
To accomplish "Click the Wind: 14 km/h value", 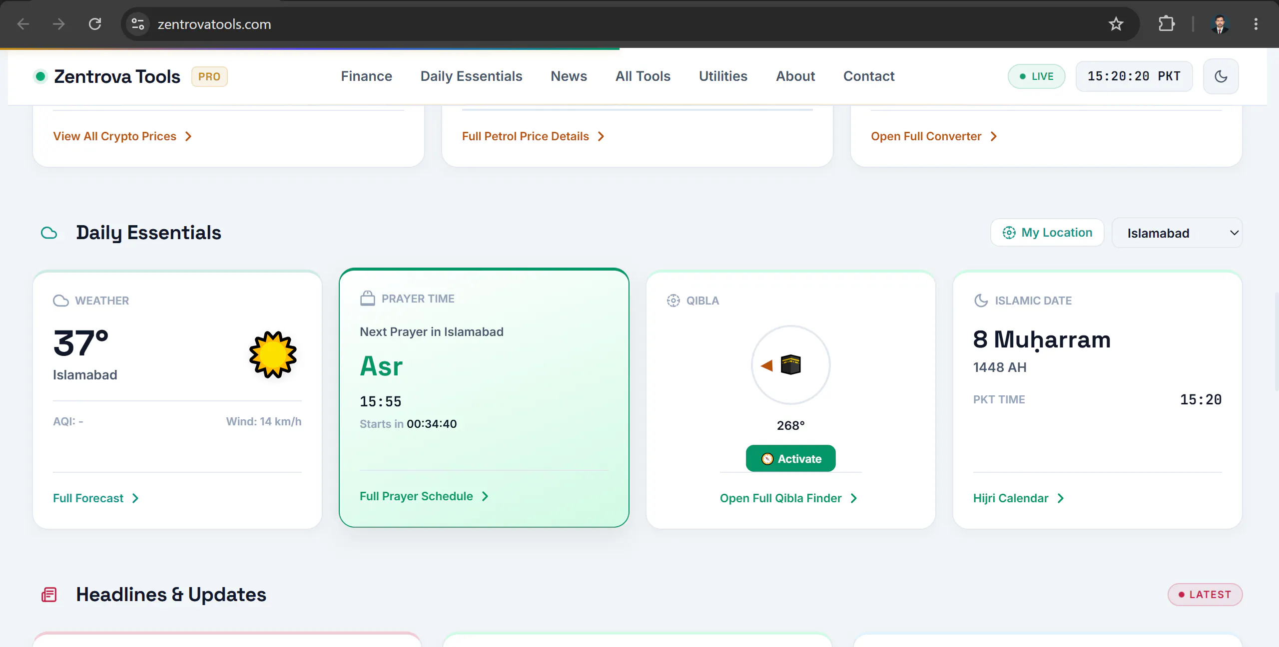I will point(264,421).
